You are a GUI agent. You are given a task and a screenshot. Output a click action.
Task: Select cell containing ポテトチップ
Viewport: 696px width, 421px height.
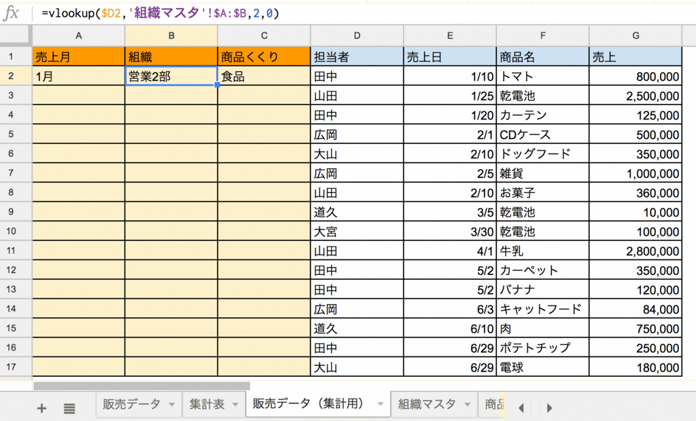[542, 348]
